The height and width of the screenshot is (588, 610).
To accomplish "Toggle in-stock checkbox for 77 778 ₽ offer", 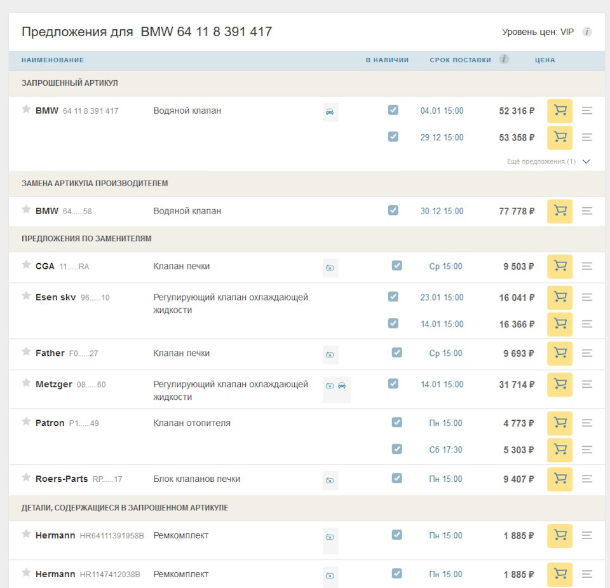I will coord(393,210).
